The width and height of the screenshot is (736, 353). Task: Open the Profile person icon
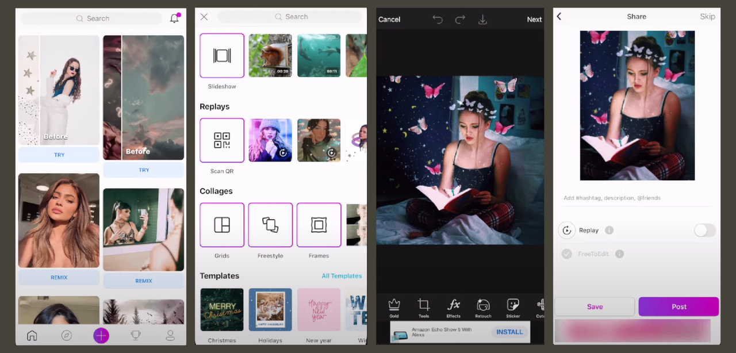click(x=170, y=335)
